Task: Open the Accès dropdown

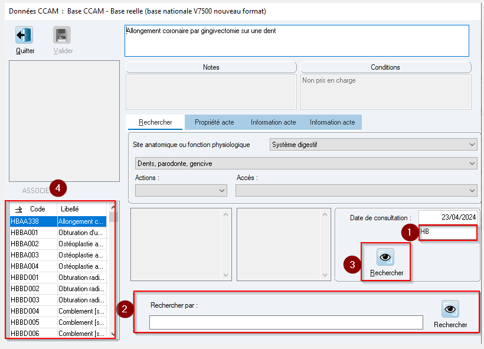Action: pos(356,191)
